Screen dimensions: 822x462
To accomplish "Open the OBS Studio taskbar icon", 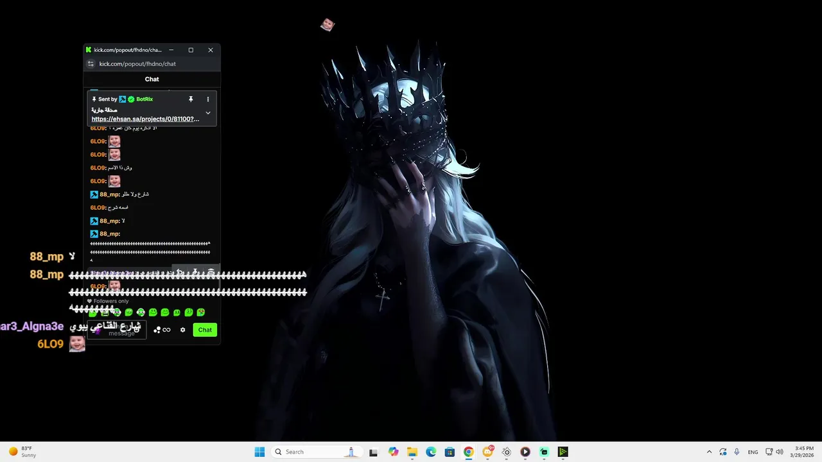I will click(x=507, y=452).
